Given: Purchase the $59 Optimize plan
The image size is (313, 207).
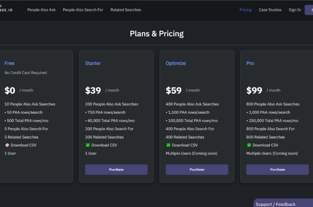Looking at the screenshot, I should [x=197, y=170].
